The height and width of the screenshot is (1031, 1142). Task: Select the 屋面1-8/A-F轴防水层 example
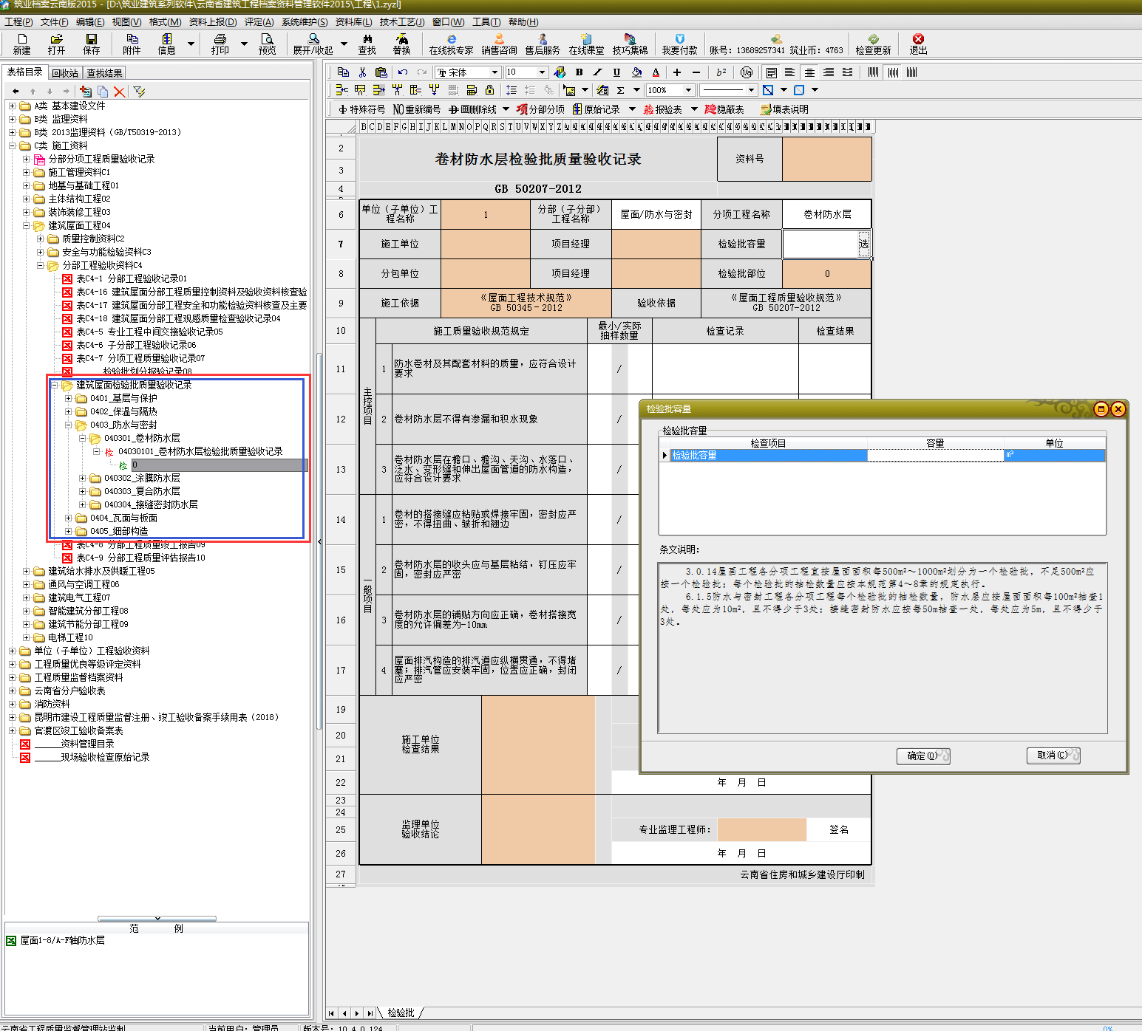[62, 940]
